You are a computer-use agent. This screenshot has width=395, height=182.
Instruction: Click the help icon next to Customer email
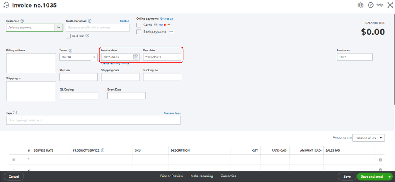pyautogui.click(x=90, y=21)
